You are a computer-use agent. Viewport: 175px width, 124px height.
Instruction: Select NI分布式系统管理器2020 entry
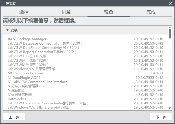pos(85,86)
